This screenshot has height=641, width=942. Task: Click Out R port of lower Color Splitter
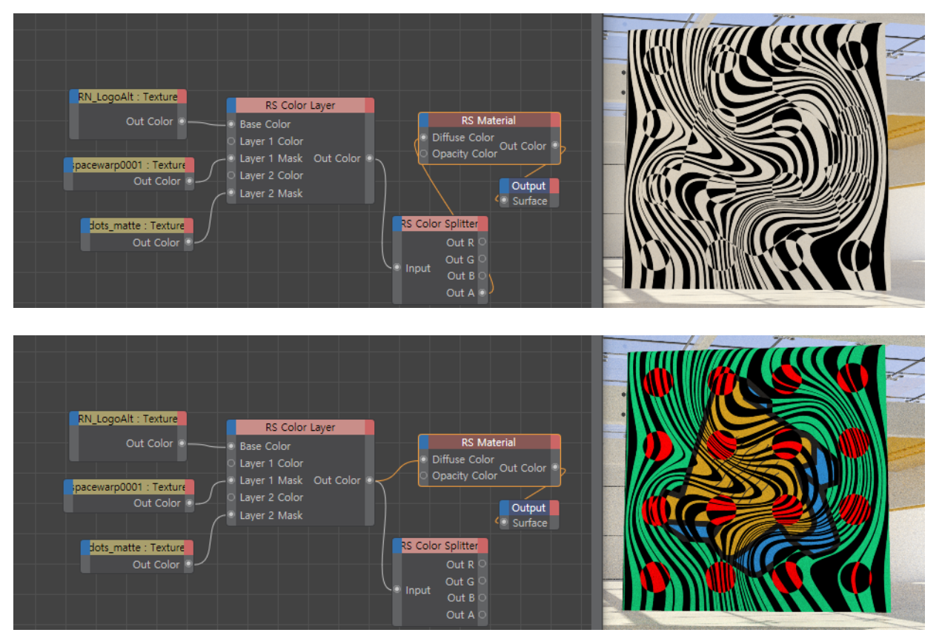tap(482, 564)
